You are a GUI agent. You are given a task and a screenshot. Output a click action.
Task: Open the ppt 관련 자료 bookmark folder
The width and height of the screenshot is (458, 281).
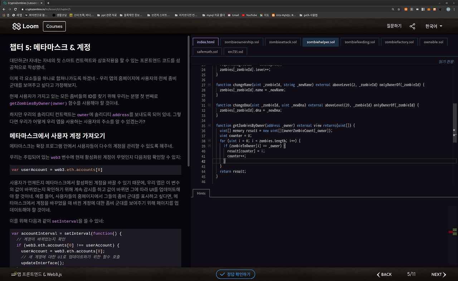[107, 15]
